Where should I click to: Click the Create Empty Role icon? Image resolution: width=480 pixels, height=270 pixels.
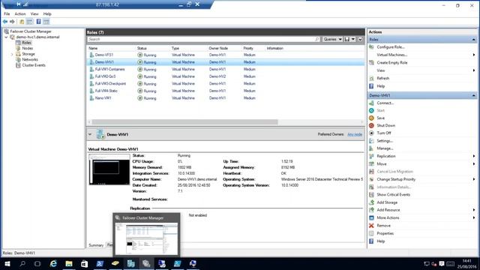[x=371, y=62]
